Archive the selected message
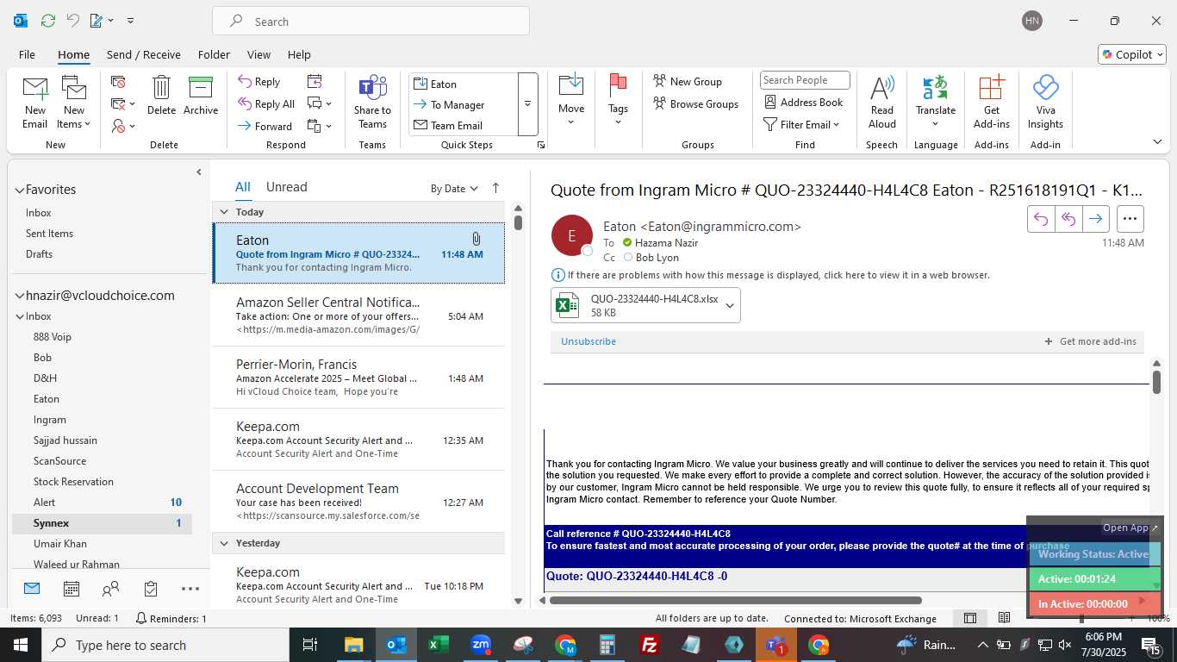The width and height of the screenshot is (1177, 662). tap(201, 95)
